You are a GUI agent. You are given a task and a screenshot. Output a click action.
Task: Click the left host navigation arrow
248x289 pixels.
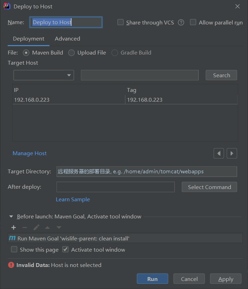pos(218,153)
